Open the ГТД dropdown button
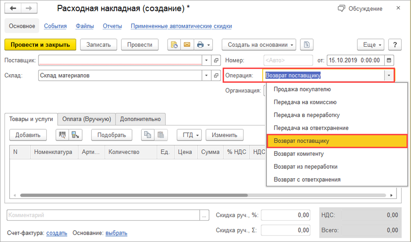The image size is (411, 242). (190, 135)
